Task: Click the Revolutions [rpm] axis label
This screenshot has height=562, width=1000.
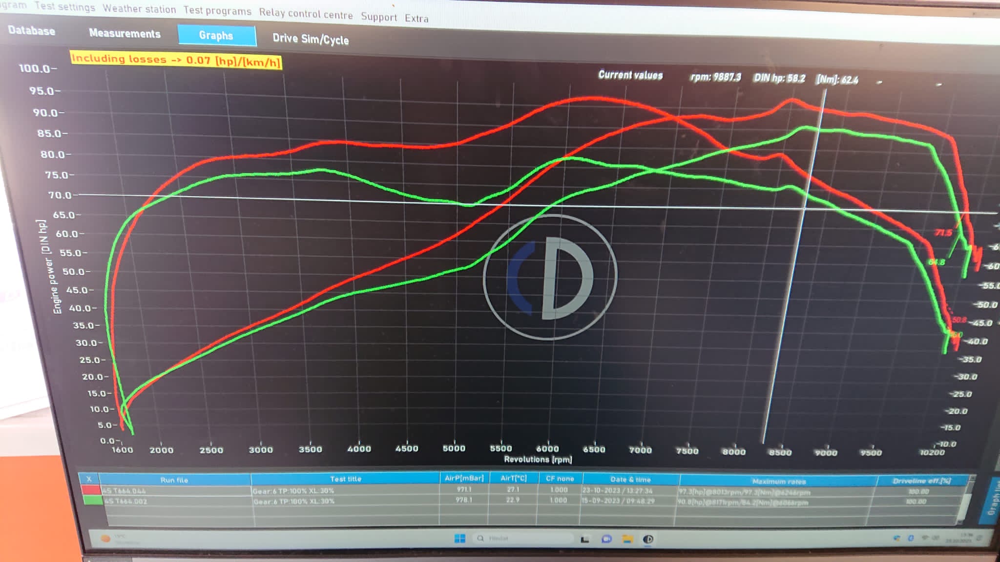Action: [x=538, y=460]
